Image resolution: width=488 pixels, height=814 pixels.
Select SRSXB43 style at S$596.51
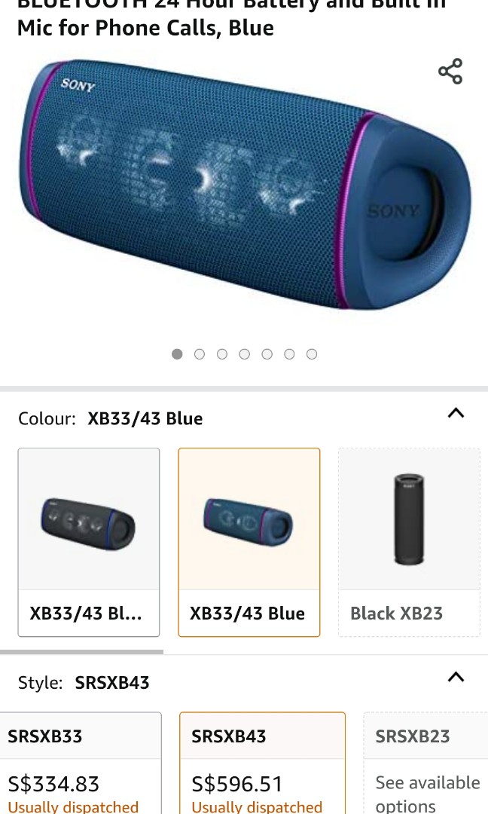point(262,763)
